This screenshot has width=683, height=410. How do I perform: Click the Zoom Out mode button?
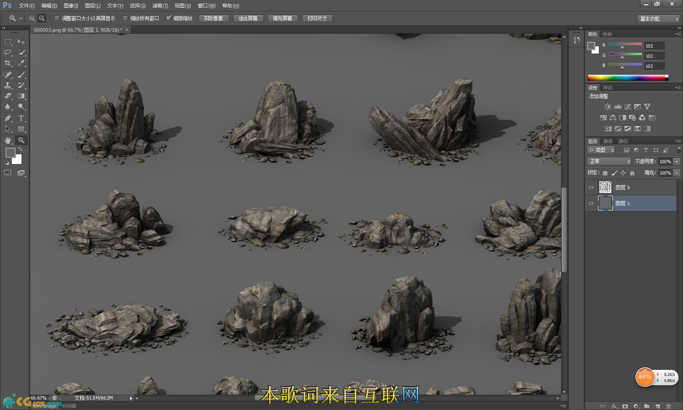[x=42, y=19]
